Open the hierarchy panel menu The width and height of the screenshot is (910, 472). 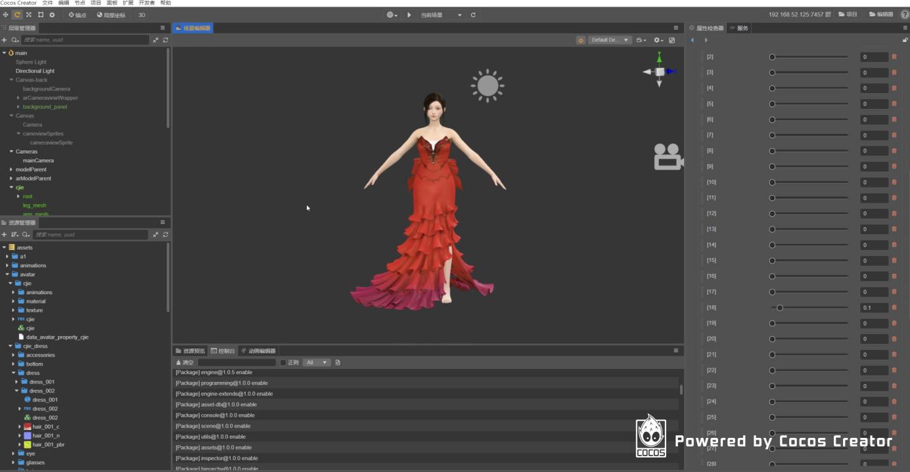coord(163,28)
